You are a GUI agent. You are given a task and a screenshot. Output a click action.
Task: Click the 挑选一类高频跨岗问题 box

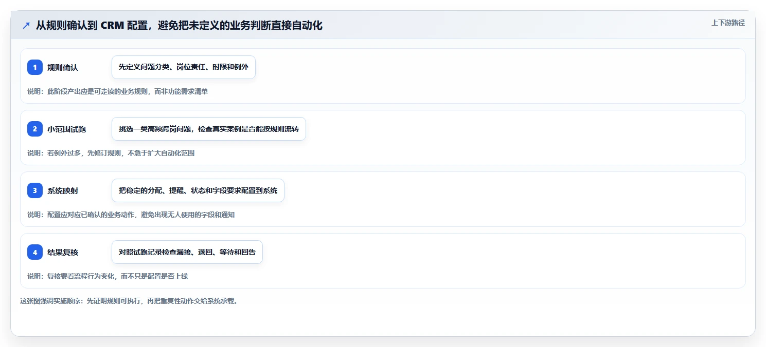[x=209, y=129]
